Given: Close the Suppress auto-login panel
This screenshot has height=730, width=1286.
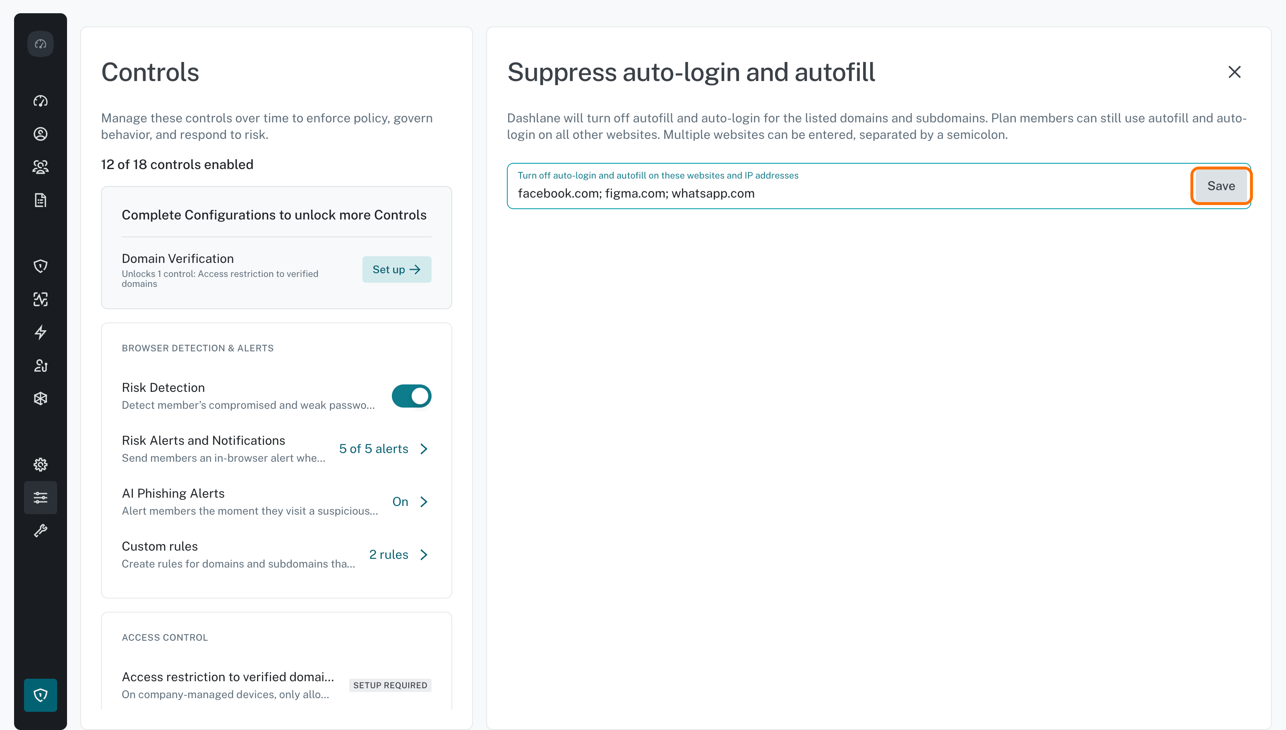Looking at the screenshot, I should [1235, 72].
